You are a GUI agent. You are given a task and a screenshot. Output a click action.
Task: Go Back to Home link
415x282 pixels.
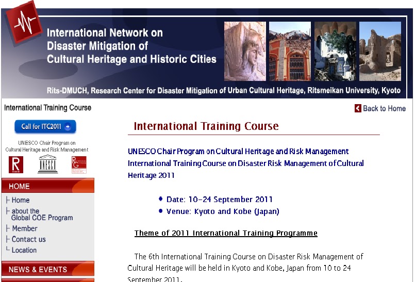tap(380, 108)
